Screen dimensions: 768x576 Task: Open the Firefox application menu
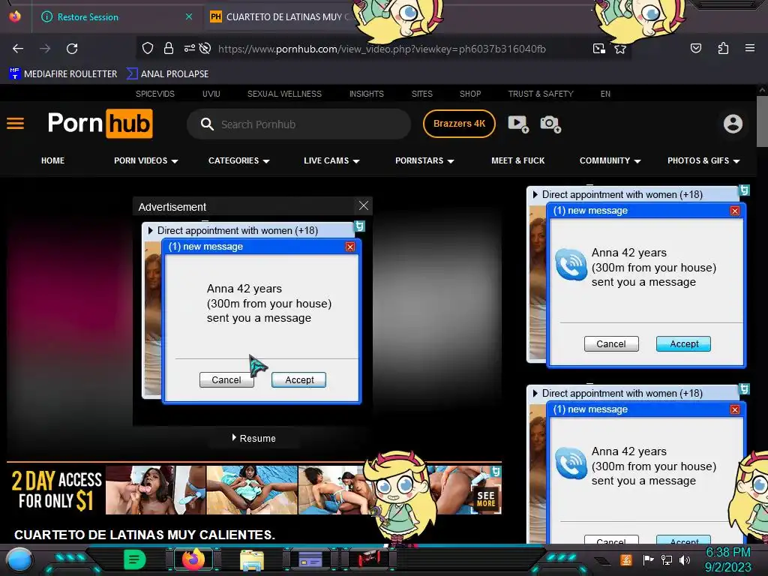pos(750,48)
